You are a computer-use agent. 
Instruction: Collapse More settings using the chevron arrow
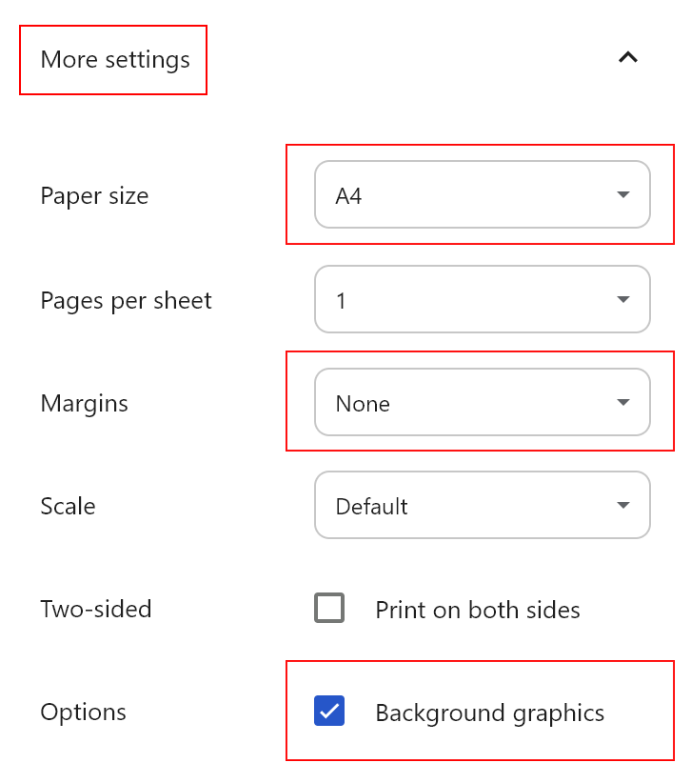pyautogui.click(x=627, y=58)
